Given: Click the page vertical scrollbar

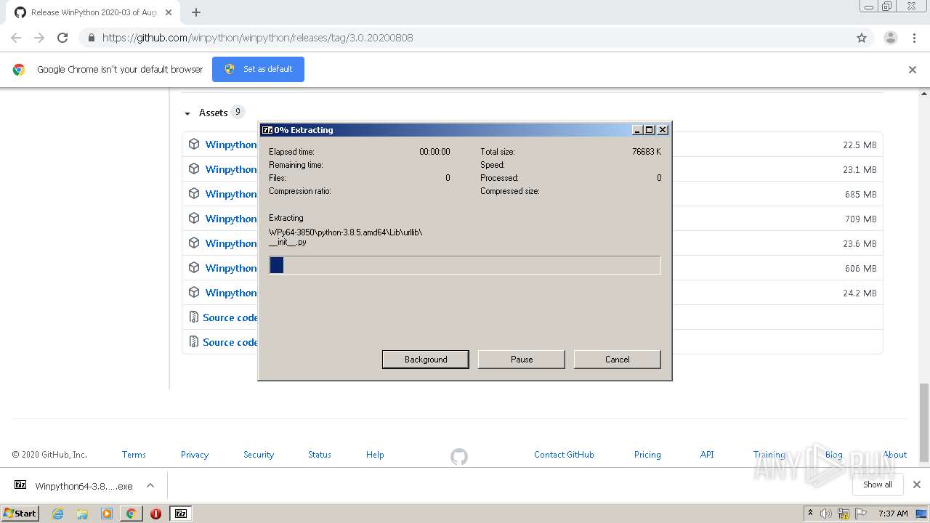Looking at the screenshot, I should click(924, 423).
